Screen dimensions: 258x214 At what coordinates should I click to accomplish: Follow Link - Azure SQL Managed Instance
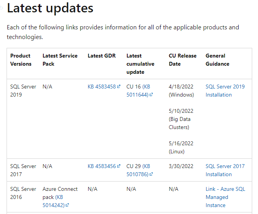pos(225,197)
